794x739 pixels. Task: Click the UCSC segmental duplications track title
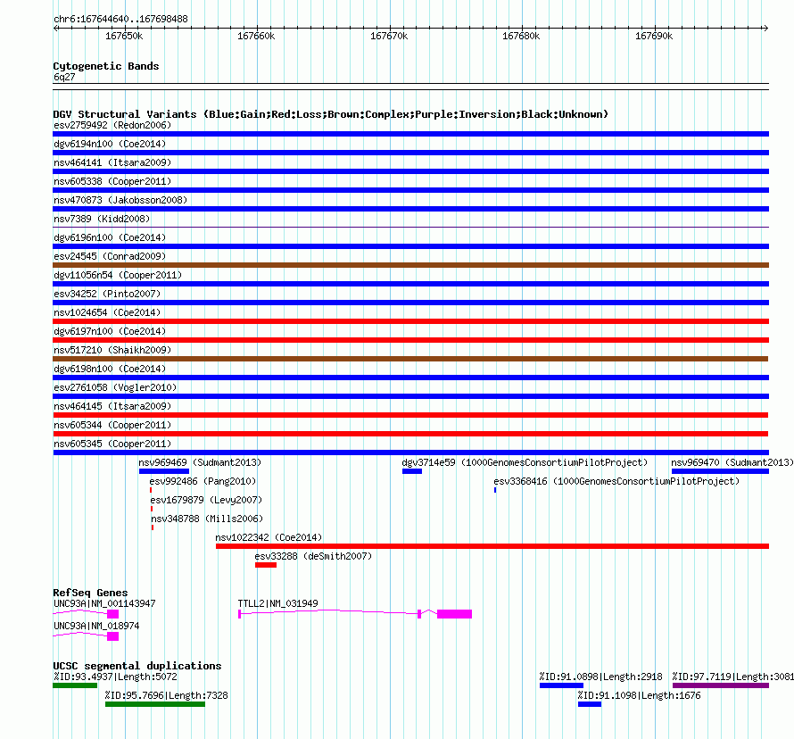click(137, 666)
